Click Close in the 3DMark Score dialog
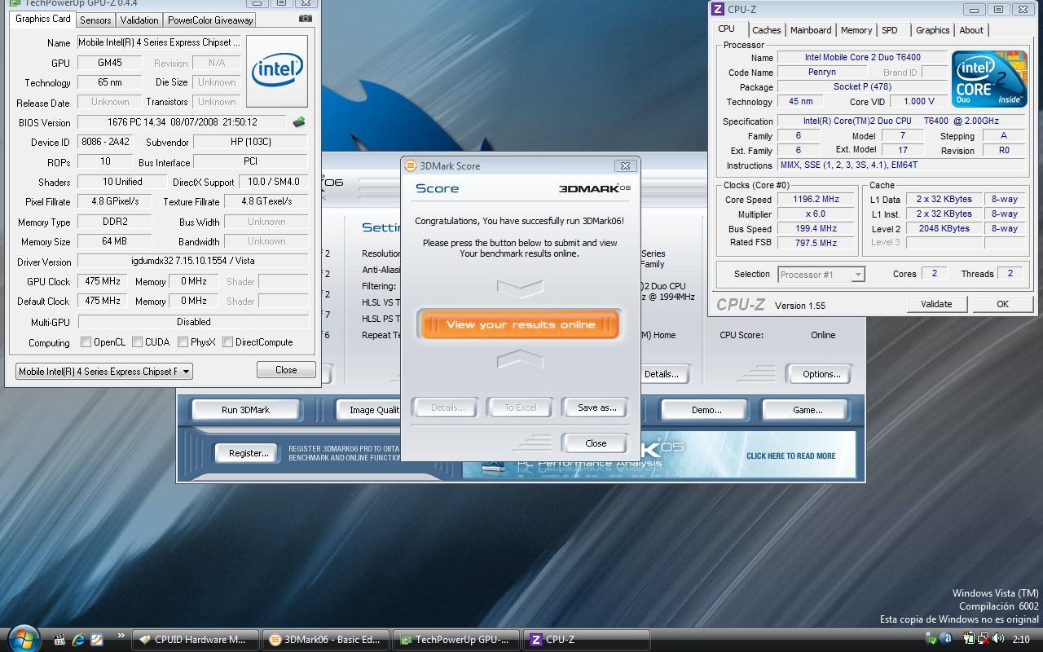The image size is (1043, 652). (596, 443)
